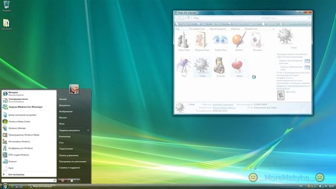The height and width of the screenshot is (189, 336).
Task: Select Косынка card game icon
Action: click(257, 41)
